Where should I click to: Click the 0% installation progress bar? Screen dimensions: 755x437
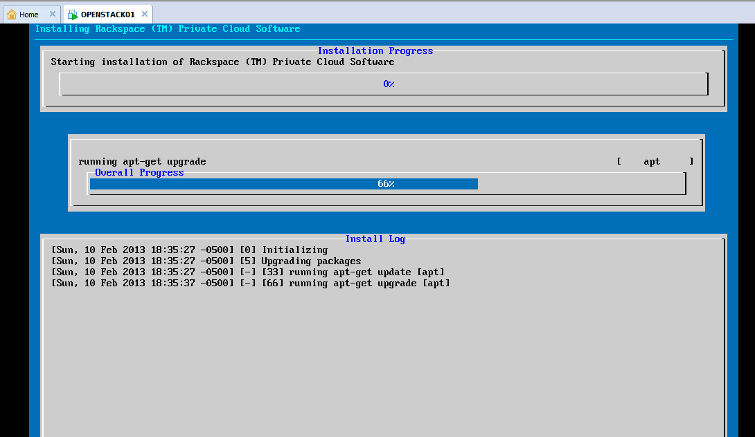click(x=383, y=84)
